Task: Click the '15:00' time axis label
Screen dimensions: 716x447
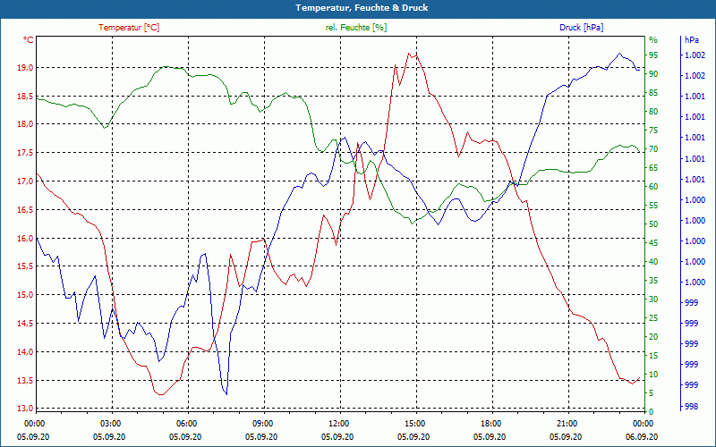Action: tap(413, 424)
